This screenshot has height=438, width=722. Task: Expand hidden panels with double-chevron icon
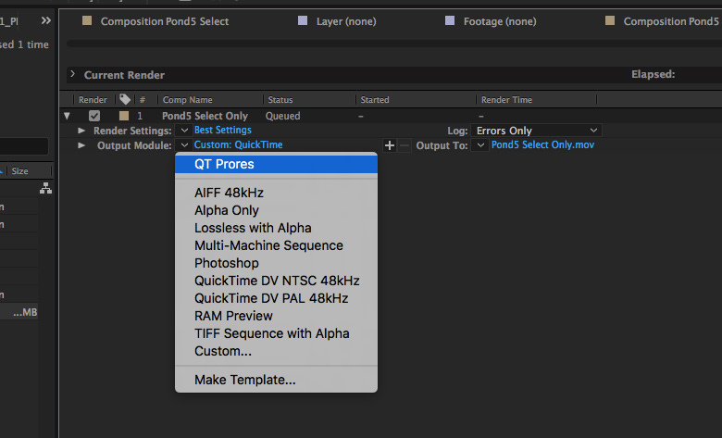tap(45, 19)
